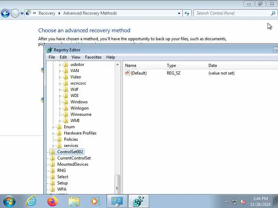278x208 pixels.
Task: Open the Help menu in Registry Editor
Action: [x=111, y=57]
